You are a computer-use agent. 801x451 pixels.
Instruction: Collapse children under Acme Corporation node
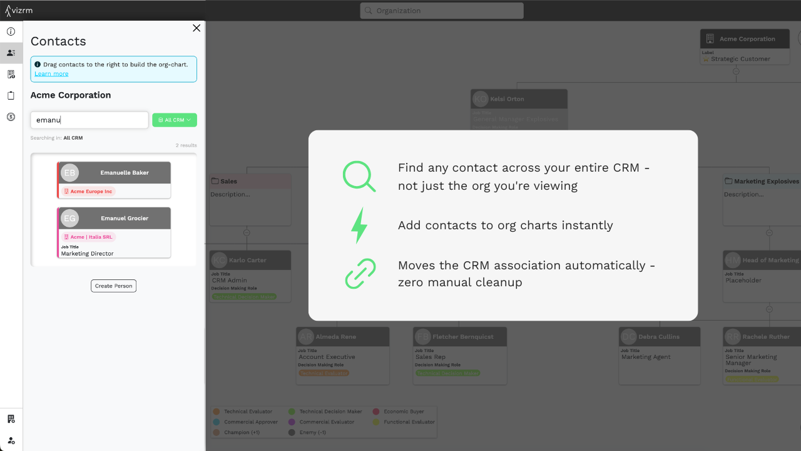click(x=736, y=71)
